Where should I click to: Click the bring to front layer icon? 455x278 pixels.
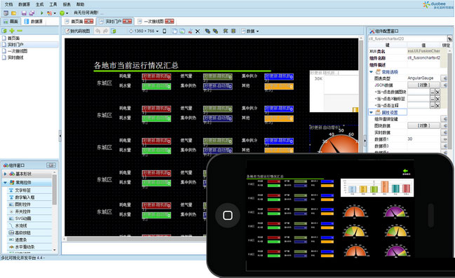pos(208,31)
